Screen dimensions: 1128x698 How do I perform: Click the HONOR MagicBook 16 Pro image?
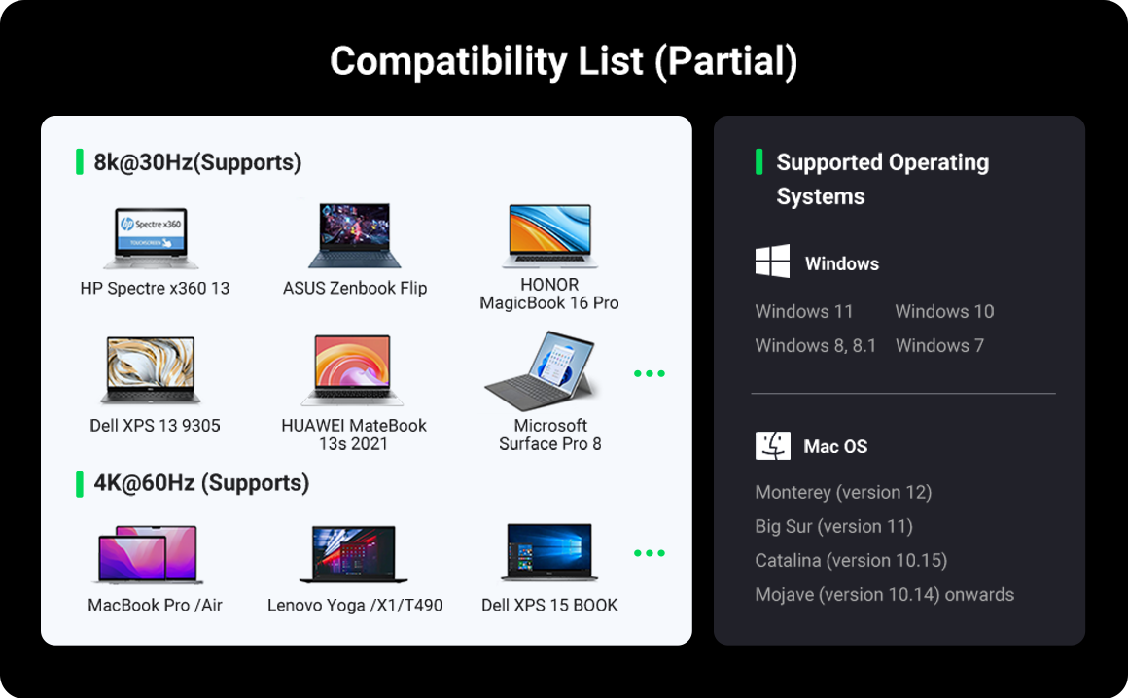(x=549, y=236)
